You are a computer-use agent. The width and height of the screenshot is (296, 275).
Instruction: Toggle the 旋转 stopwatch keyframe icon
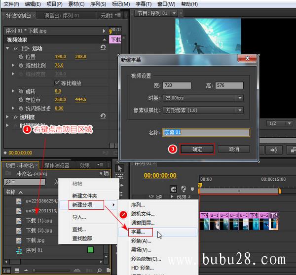21,91
